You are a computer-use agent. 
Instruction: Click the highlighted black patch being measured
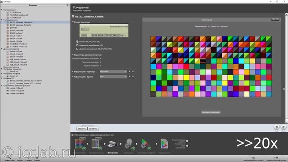click(203, 61)
